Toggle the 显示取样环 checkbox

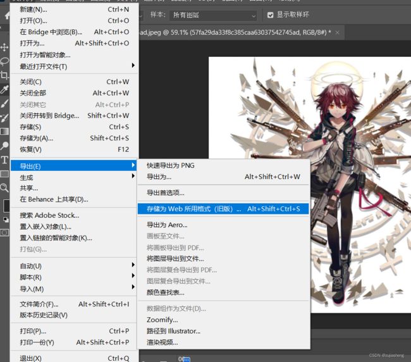pos(270,15)
